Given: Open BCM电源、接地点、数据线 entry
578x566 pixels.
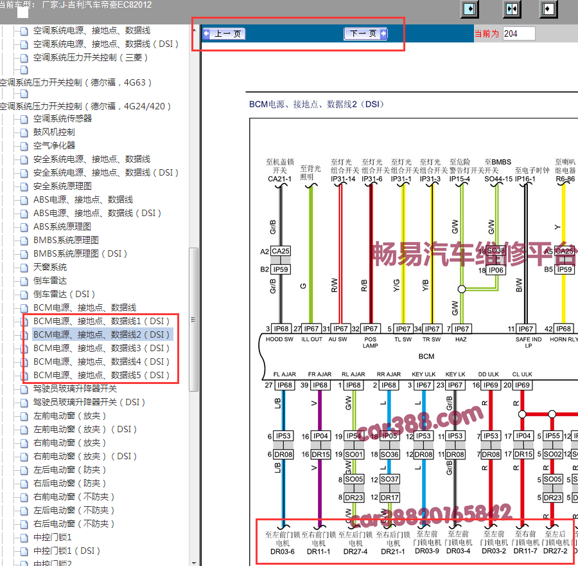Looking at the screenshot, I should (85, 308).
